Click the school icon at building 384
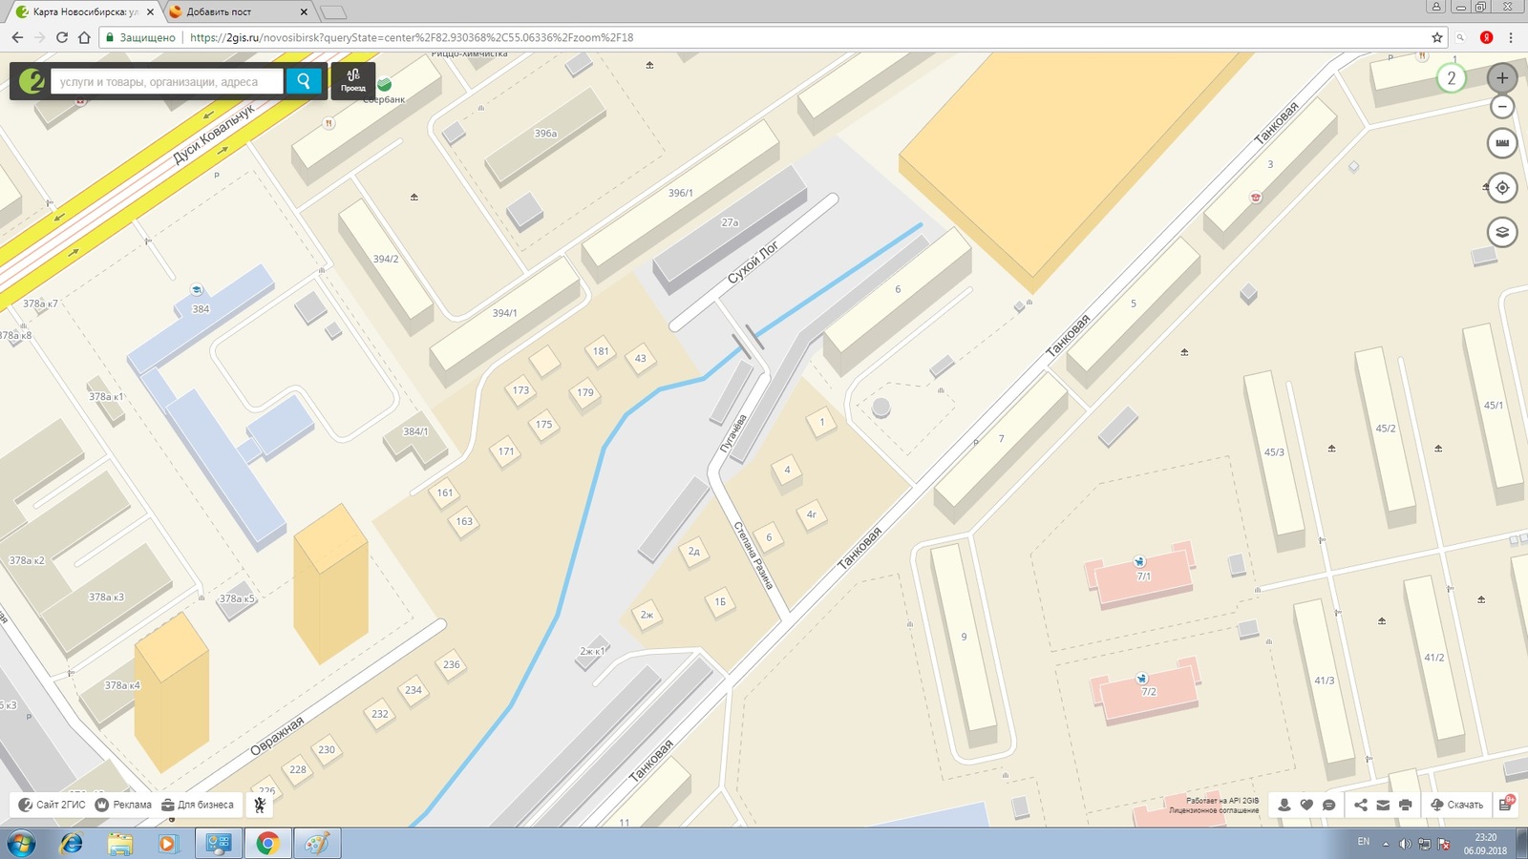Image resolution: width=1528 pixels, height=859 pixels. (x=197, y=290)
